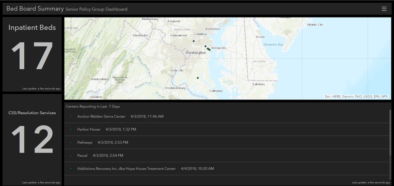Image resolution: width=394 pixels, height=186 pixels.
Task: Click the Washington label on the map
Action: tap(195, 53)
